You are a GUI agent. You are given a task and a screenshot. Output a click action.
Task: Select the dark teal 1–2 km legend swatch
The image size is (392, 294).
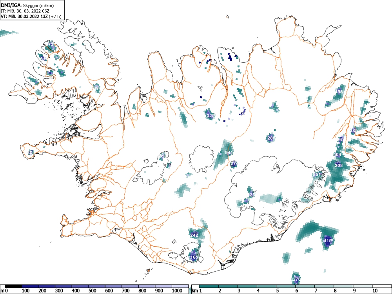pyautogui.click(x=209, y=286)
